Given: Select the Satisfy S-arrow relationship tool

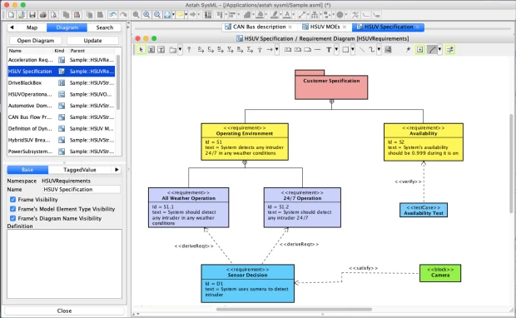Looking at the screenshot, I should point(221,50).
